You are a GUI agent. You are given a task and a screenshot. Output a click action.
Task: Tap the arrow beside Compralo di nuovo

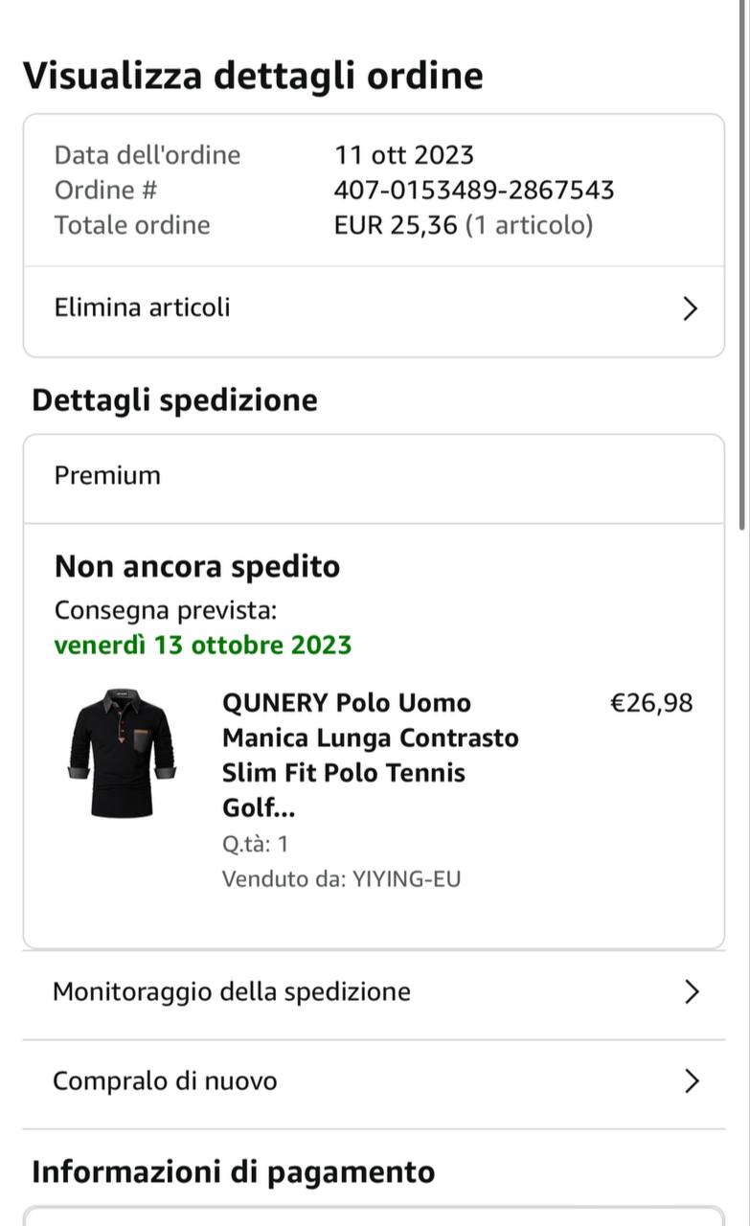692,1081
